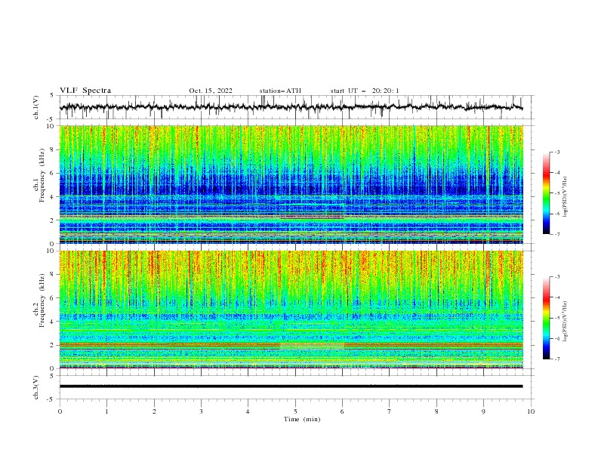Click the "ch.3(V)" waveform axis label
598x462 pixels.
point(36,387)
